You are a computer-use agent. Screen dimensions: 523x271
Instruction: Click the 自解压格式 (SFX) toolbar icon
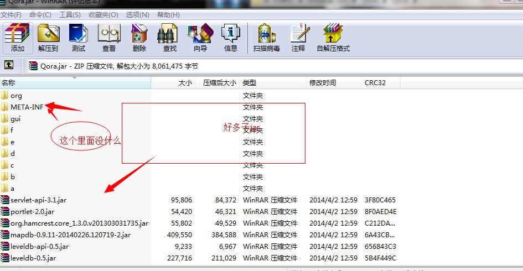pyautogui.click(x=333, y=38)
